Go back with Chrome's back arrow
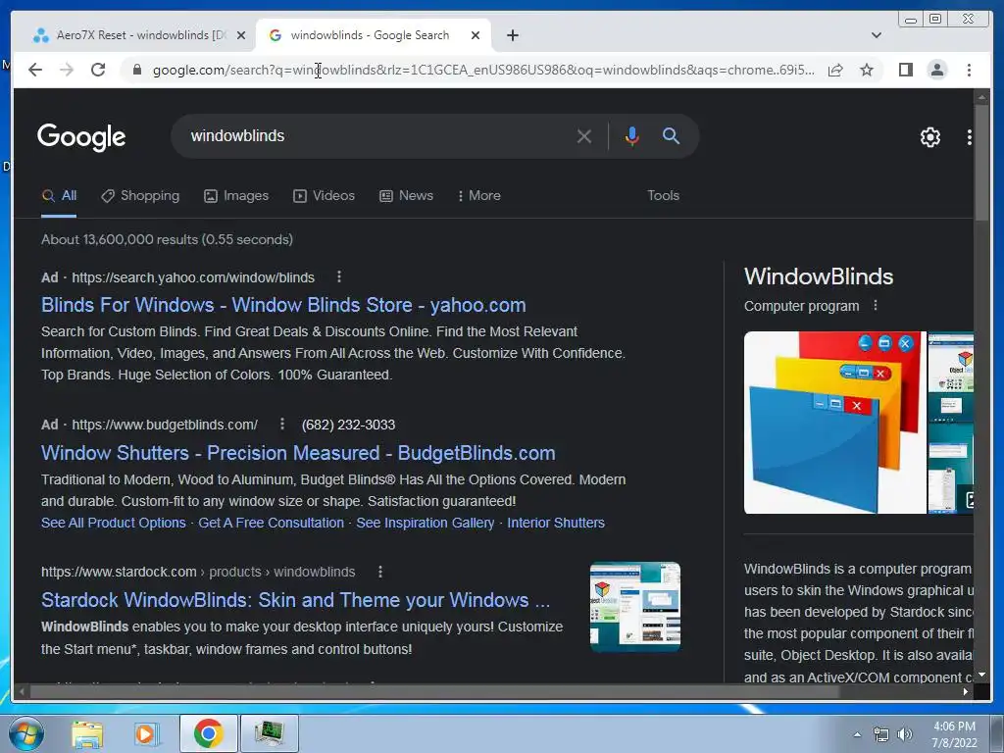Viewport: 1004px width, 753px height. point(35,70)
